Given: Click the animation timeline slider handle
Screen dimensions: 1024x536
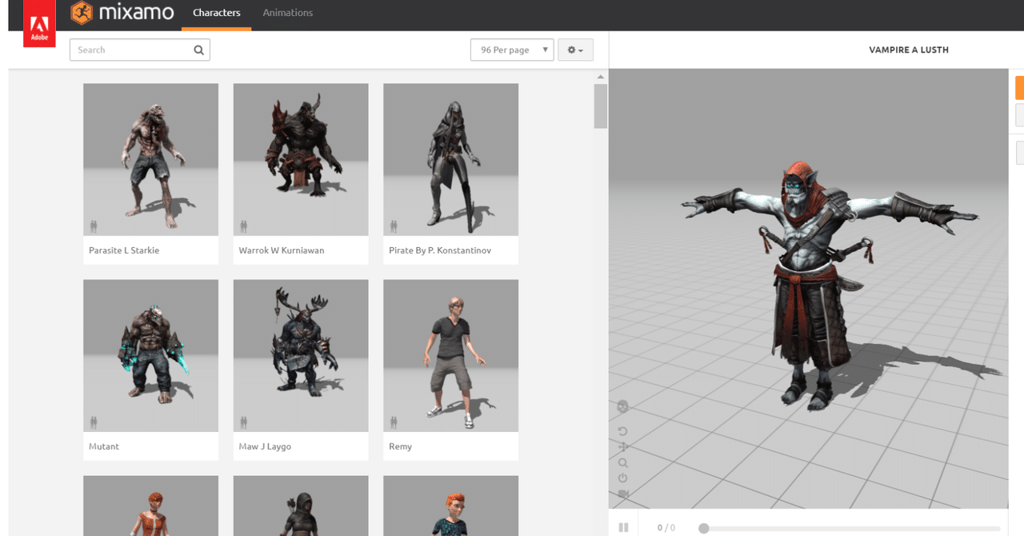Looking at the screenshot, I should (x=704, y=528).
